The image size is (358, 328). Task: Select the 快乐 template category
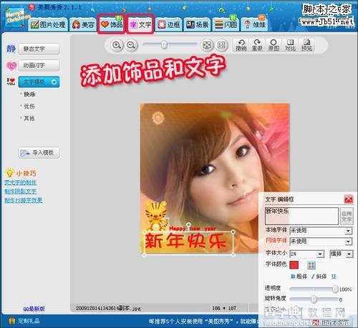pyautogui.click(x=29, y=94)
